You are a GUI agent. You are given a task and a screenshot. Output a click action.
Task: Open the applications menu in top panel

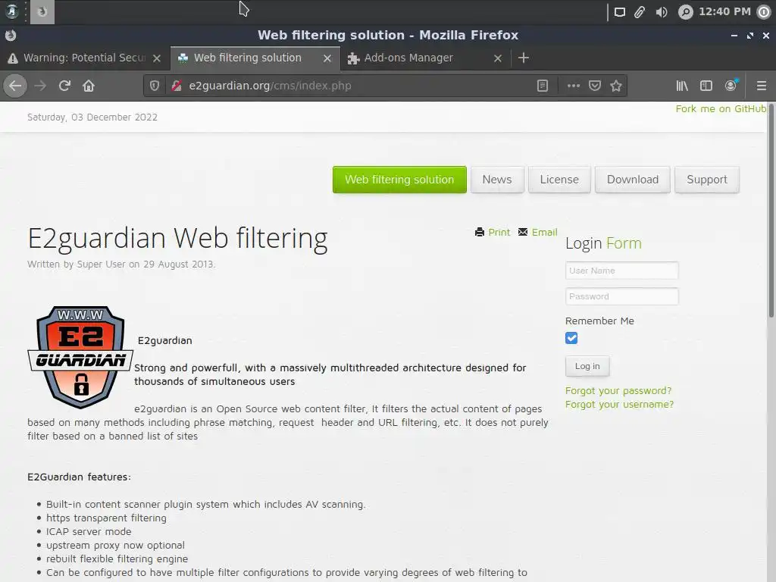point(11,11)
